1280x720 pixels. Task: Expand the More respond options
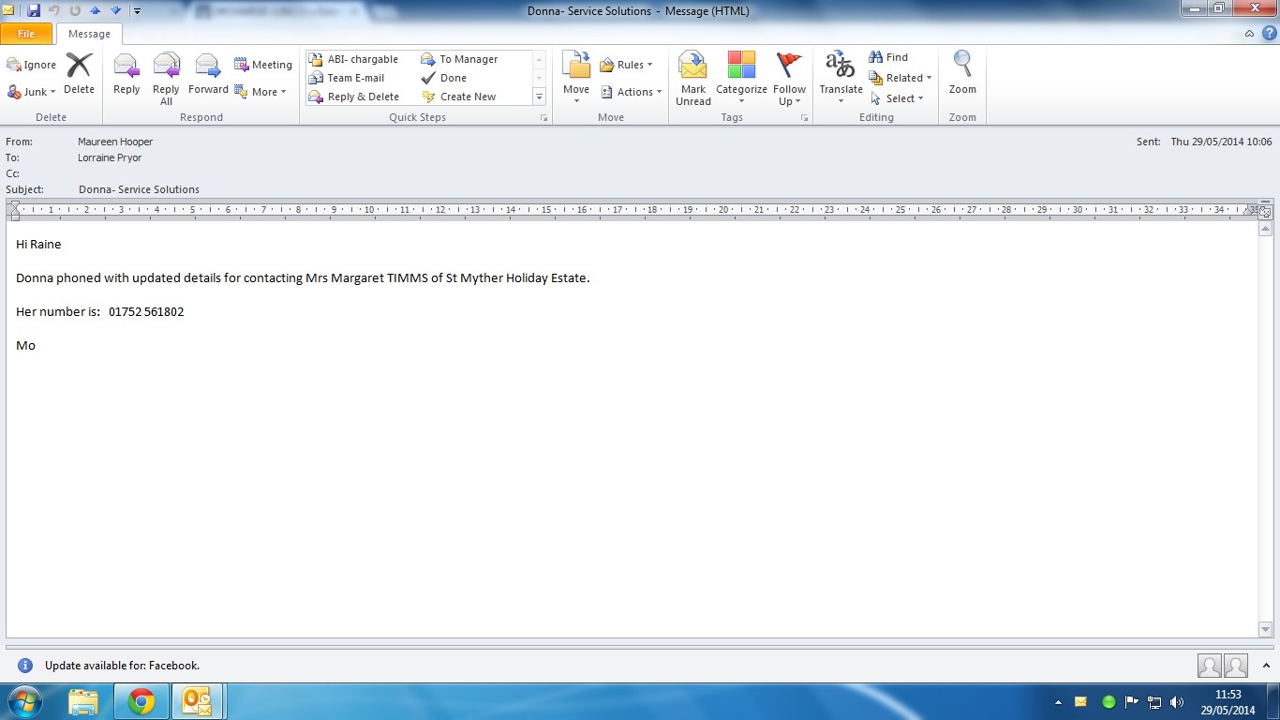[260, 92]
